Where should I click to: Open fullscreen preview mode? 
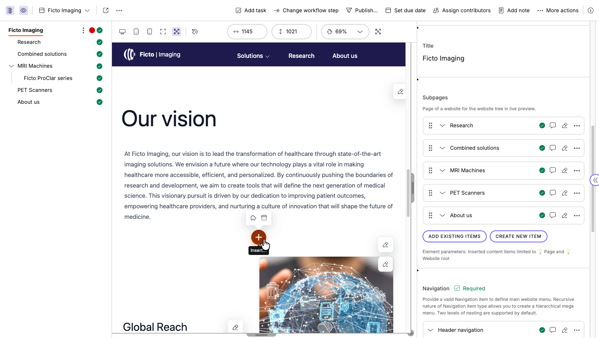coord(163,31)
